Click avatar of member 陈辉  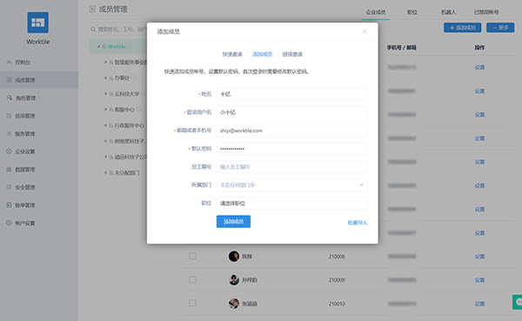[234, 257]
